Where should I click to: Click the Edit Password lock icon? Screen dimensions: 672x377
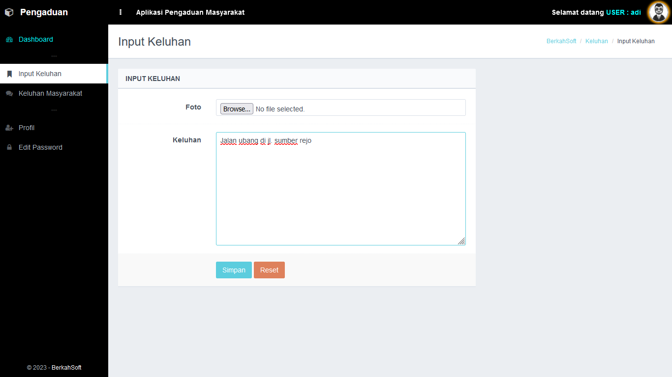(9, 147)
